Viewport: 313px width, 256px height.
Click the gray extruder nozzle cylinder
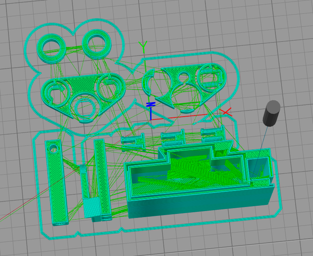(x=271, y=113)
